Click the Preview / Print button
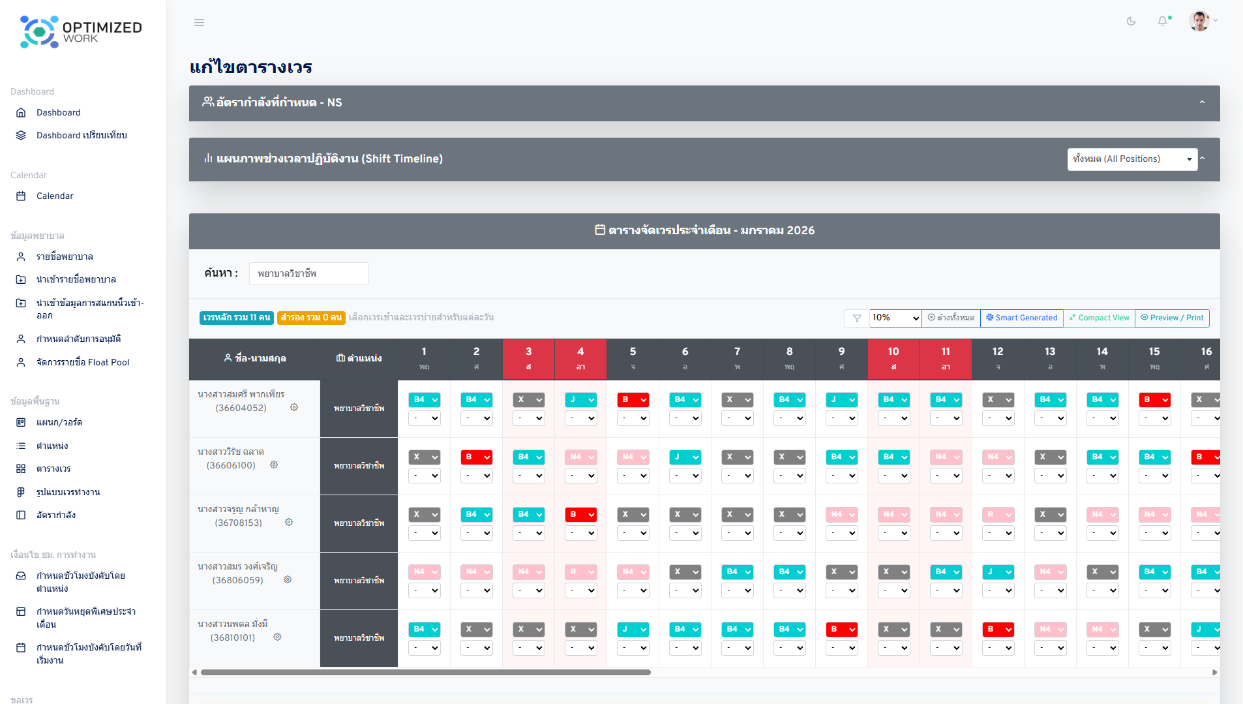Viewport: 1243px width, 704px height. [1172, 318]
